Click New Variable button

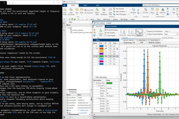[118, 9]
